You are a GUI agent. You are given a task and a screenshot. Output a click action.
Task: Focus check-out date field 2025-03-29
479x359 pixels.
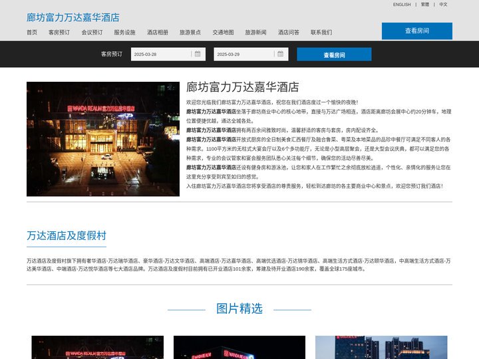(251, 55)
